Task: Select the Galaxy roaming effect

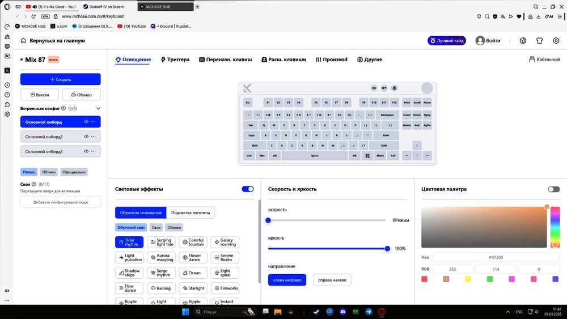Action: coord(225,242)
